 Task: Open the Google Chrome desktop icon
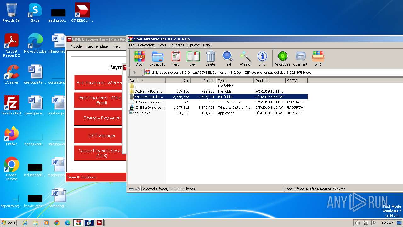11,169
